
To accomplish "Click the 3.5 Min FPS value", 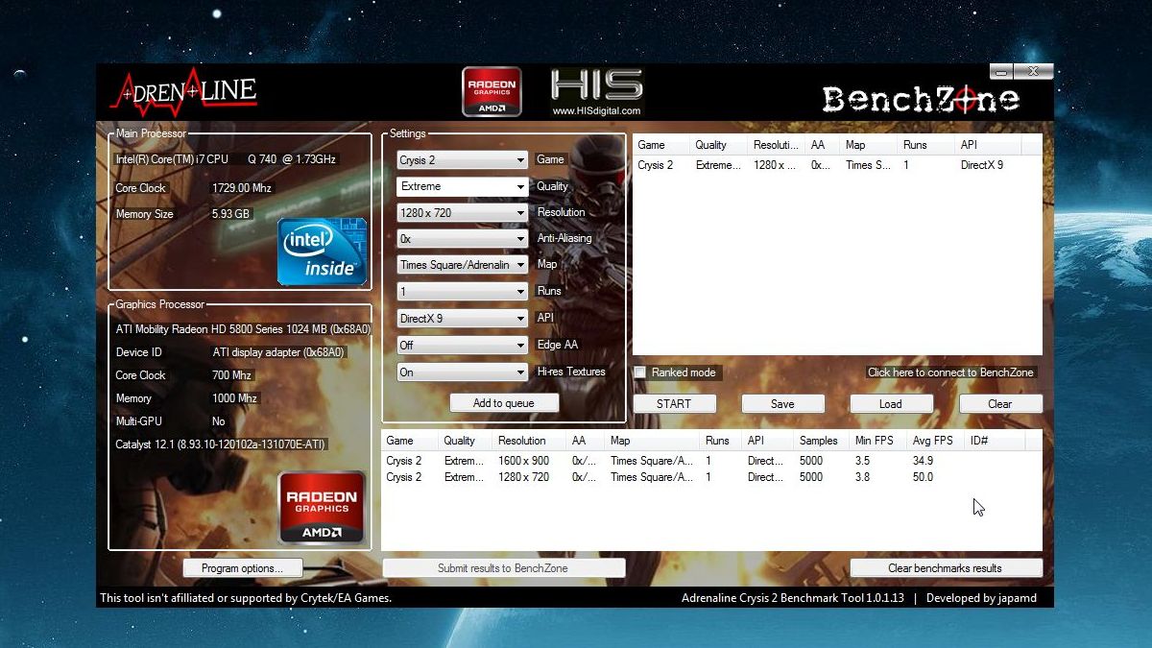I will pyautogui.click(x=862, y=461).
